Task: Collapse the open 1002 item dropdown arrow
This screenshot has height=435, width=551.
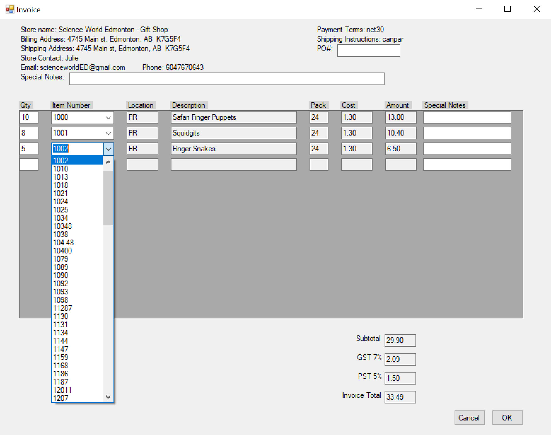Action: [x=108, y=149]
